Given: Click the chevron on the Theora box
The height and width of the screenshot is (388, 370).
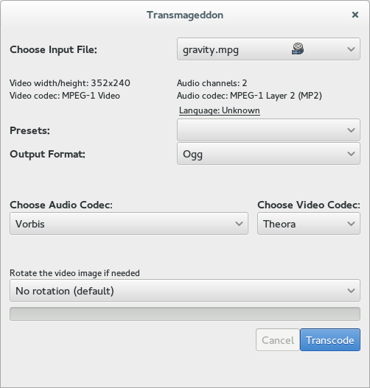Looking at the screenshot, I should [x=351, y=224].
